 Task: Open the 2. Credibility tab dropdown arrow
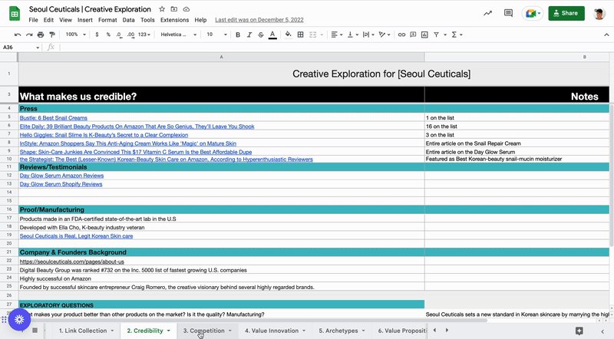(169, 331)
